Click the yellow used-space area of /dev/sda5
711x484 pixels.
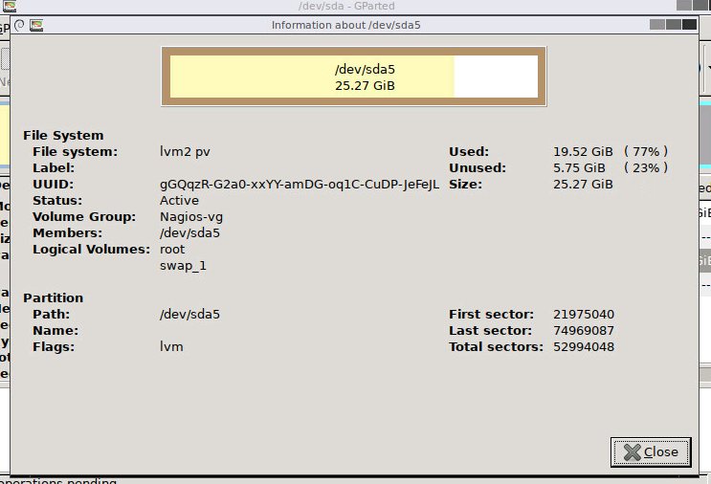click(x=311, y=77)
